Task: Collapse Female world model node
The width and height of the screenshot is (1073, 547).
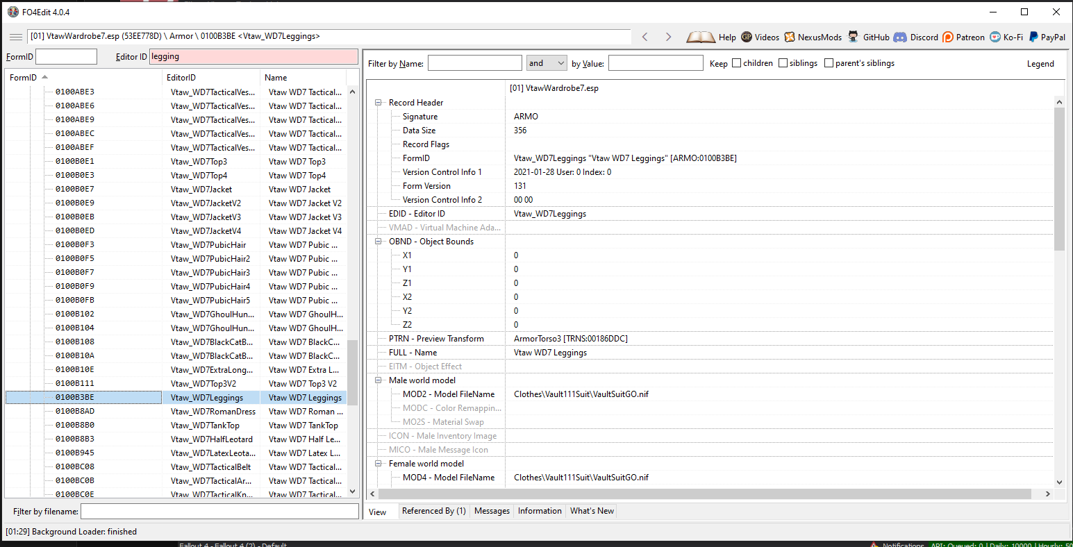Action: (x=379, y=464)
